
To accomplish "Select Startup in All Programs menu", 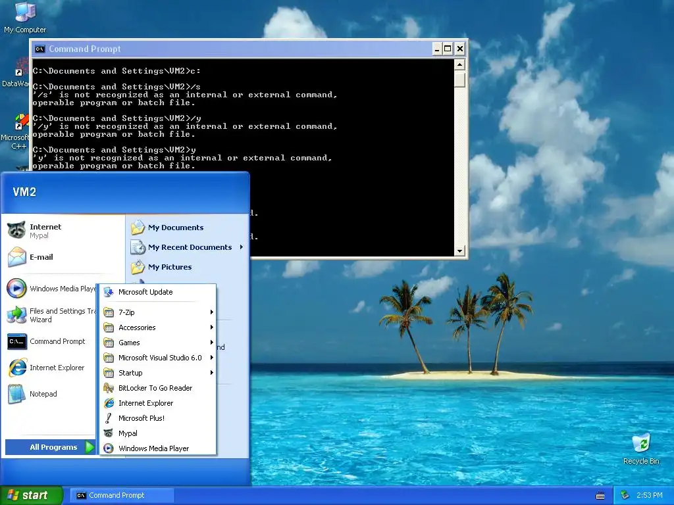I will [x=158, y=373].
